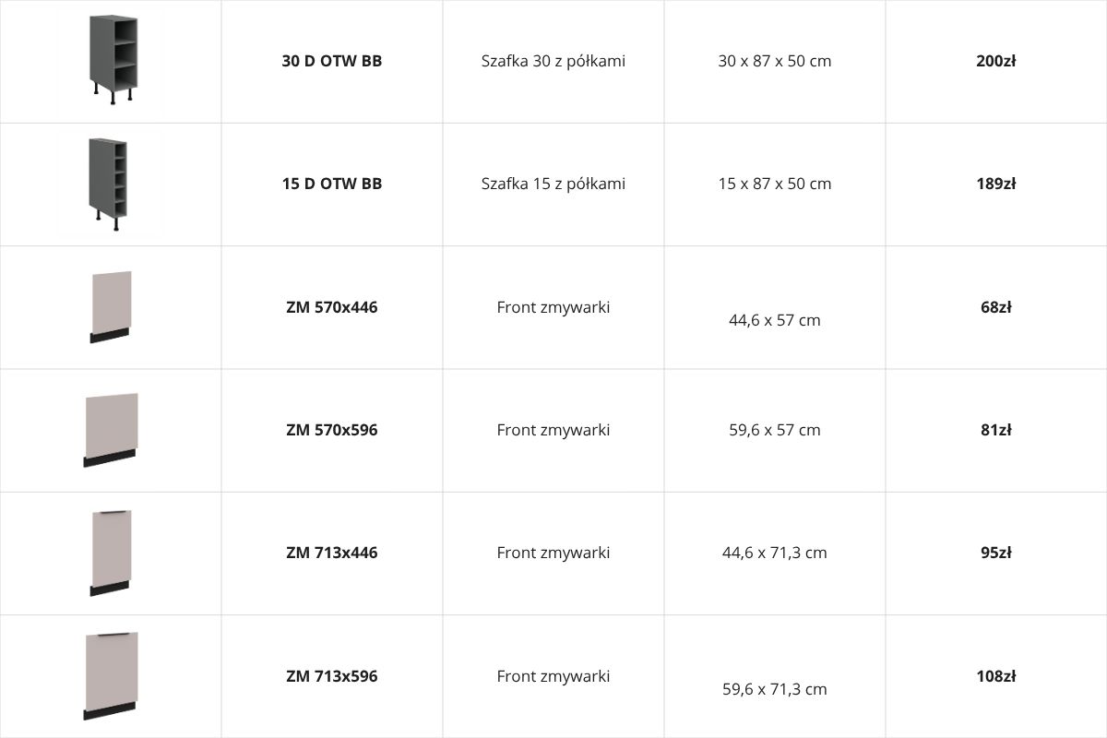The width and height of the screenshot is (1107, 738).
Task: Click the ZM 713x446 product code
Action: (x=332, y=553)
